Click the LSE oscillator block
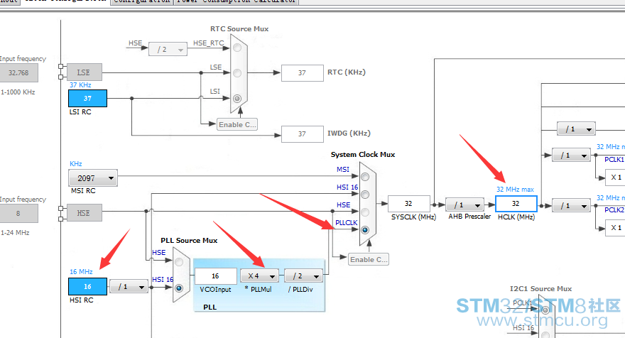Image resolution: width=625 pixels, height=338 pixels. tap(84, 72)
